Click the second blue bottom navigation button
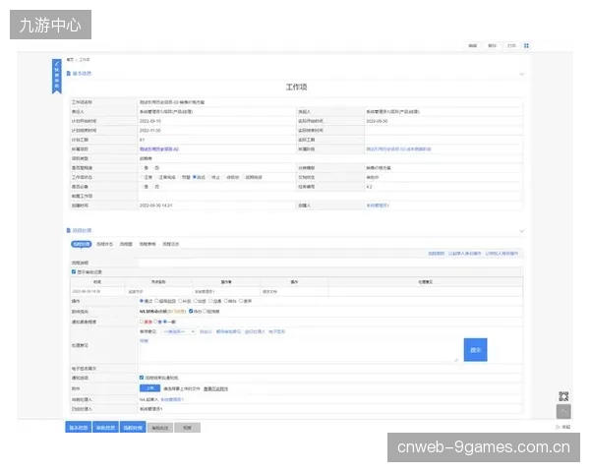This screenshot has height=472, width=590. click(x=105, y=427)
